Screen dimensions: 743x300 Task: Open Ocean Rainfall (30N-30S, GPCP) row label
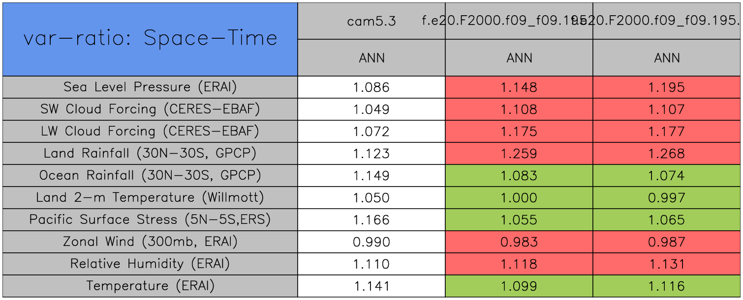(x=150, y=175)
